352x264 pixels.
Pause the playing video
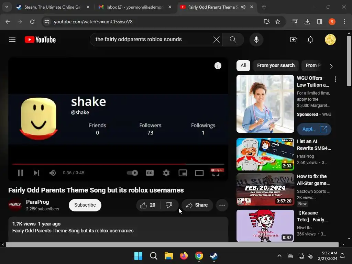pos(20,173)
